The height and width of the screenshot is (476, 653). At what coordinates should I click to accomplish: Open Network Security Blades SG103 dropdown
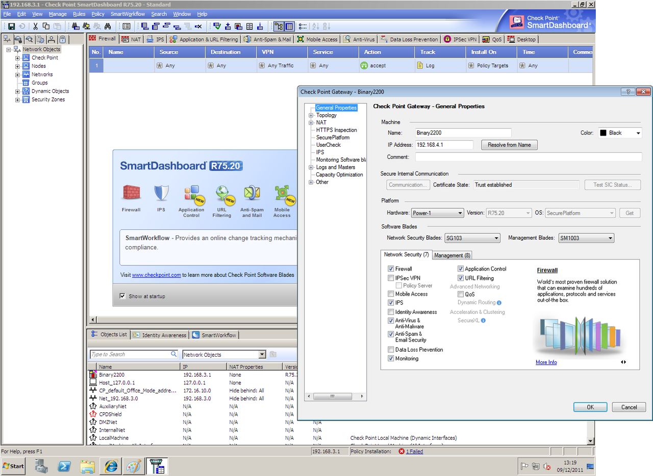[472, 238]
